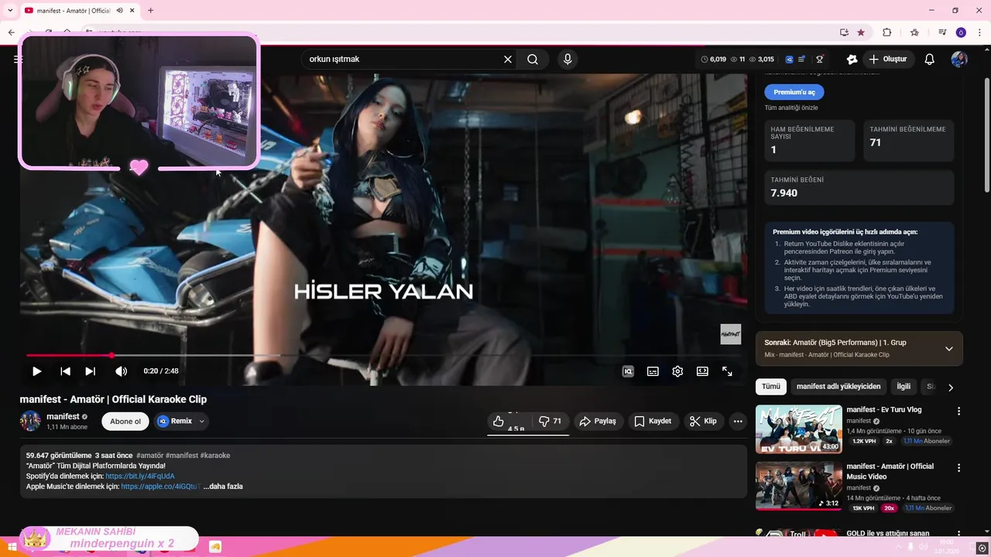The height and width of the screenshot is (557, 991).
Task: Click the blue IQ extension icon in header
Action: click(789, 59)
